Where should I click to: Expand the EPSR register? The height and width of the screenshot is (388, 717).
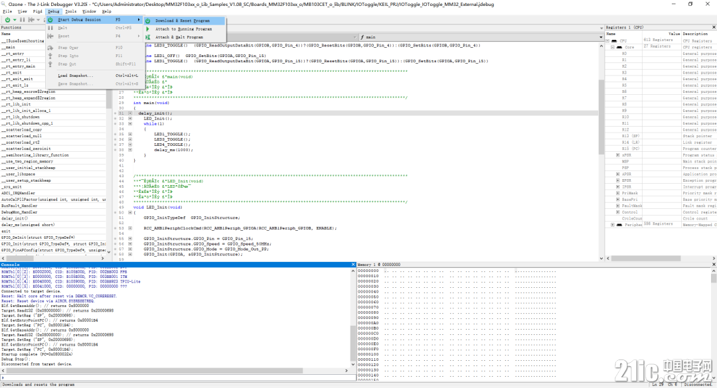point(618,180)
